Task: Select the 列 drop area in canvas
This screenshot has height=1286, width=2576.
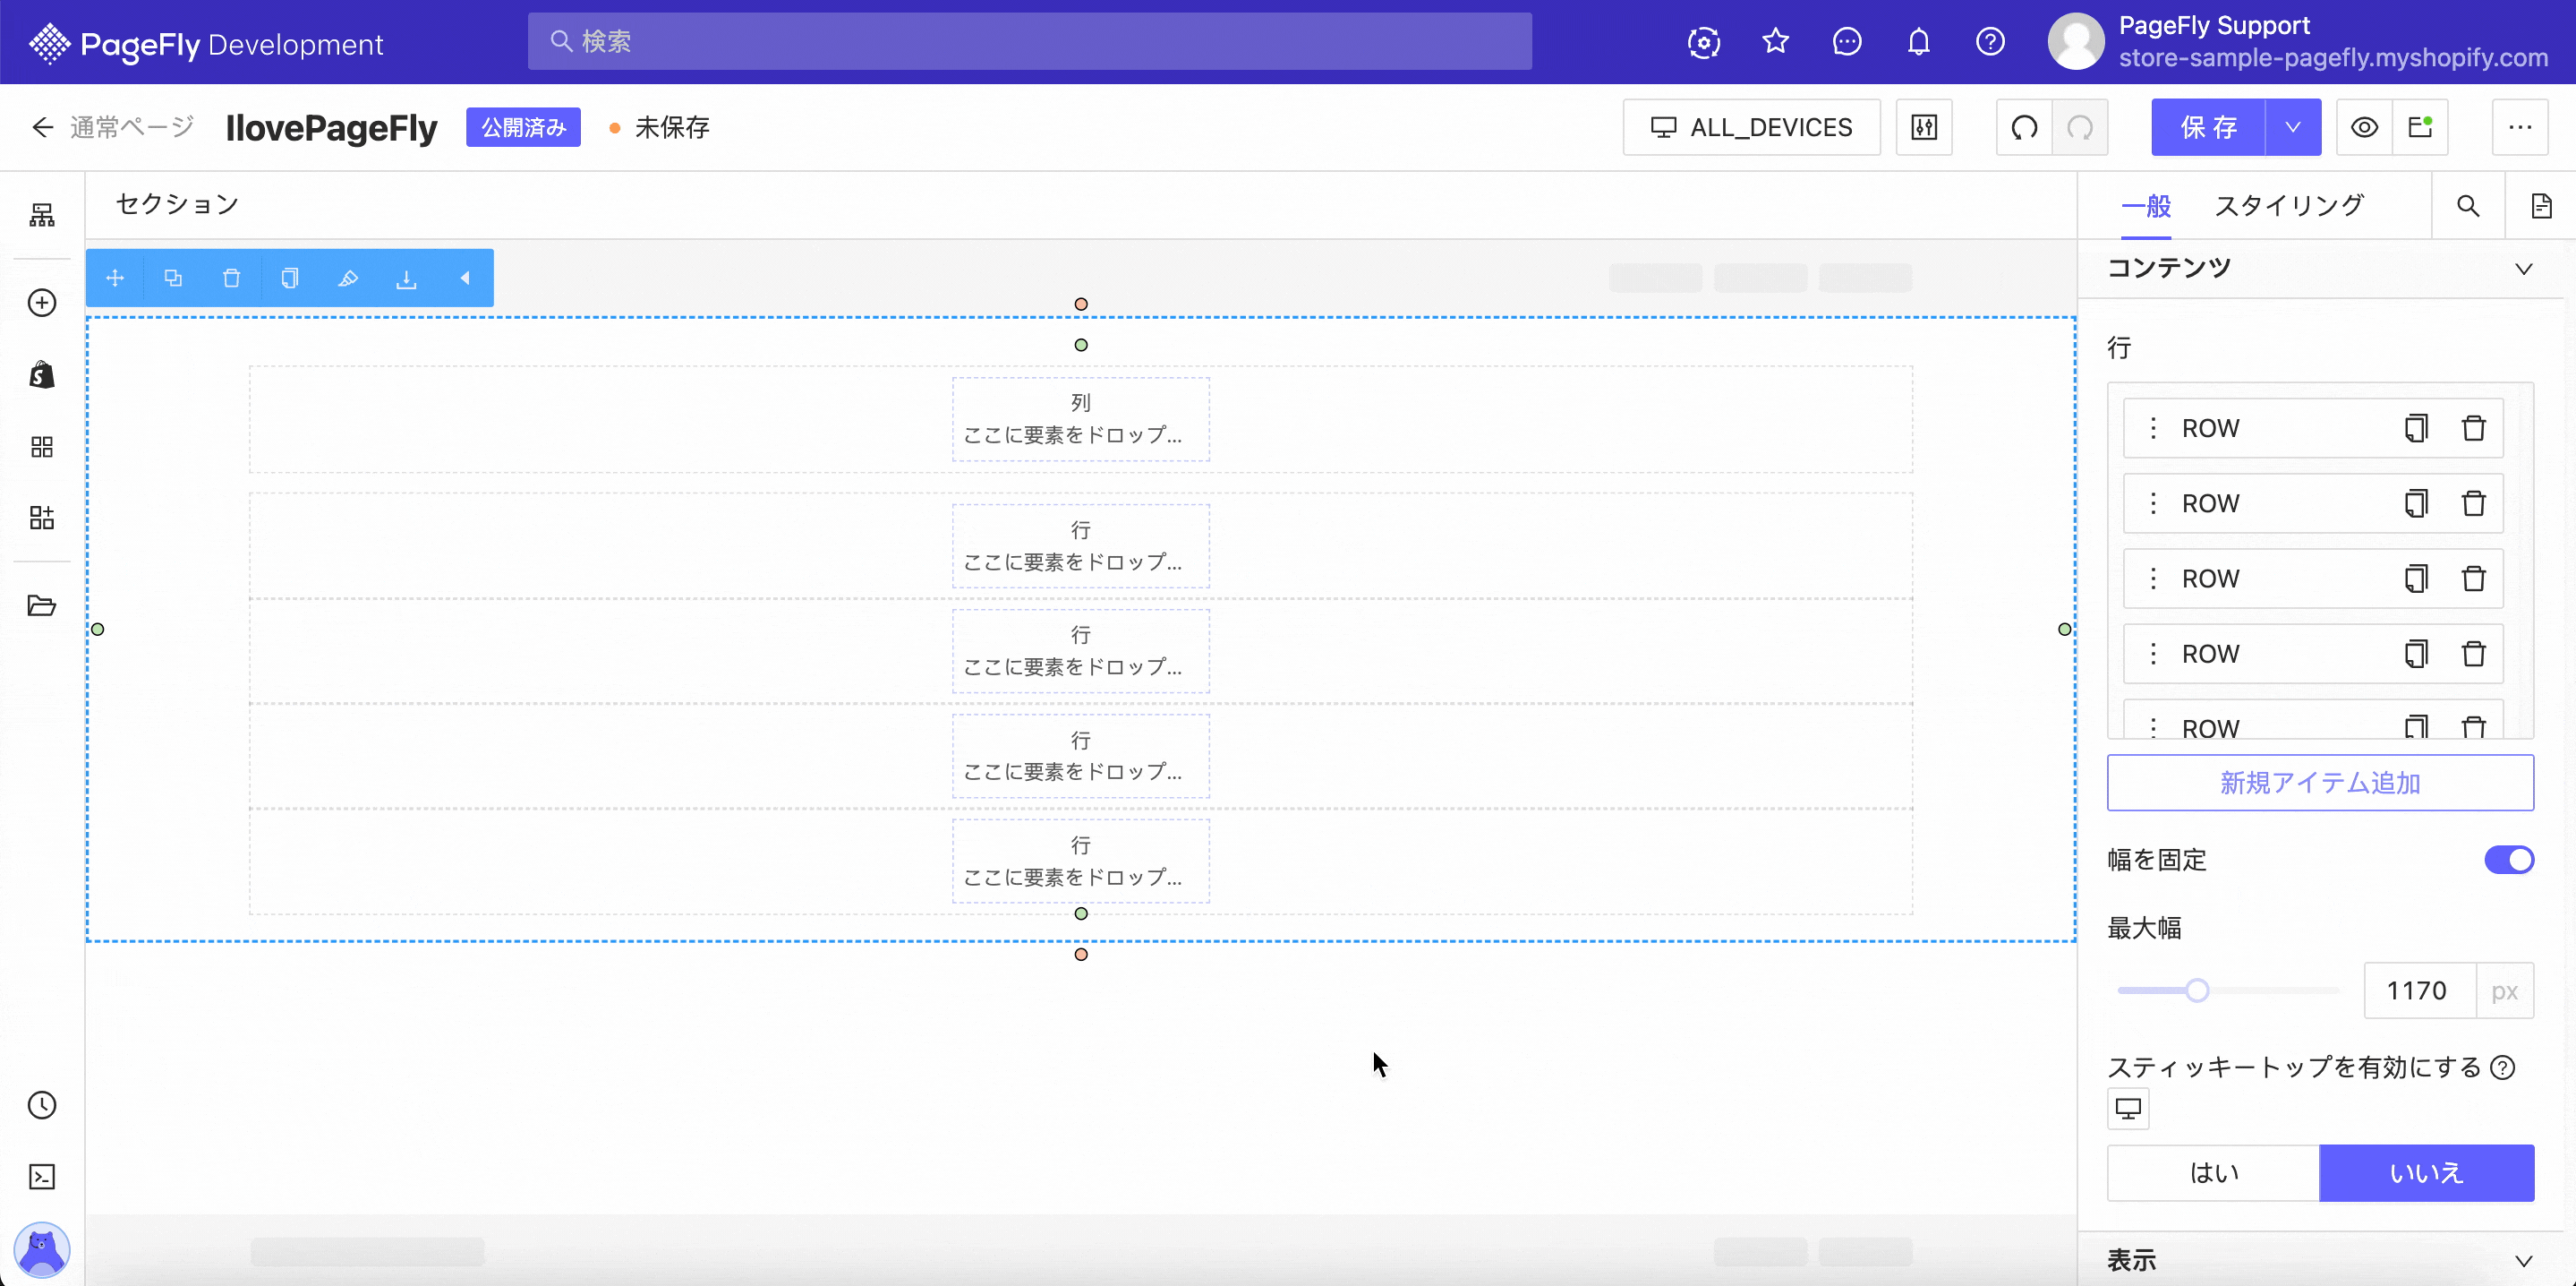Action: click(1081, 419)
